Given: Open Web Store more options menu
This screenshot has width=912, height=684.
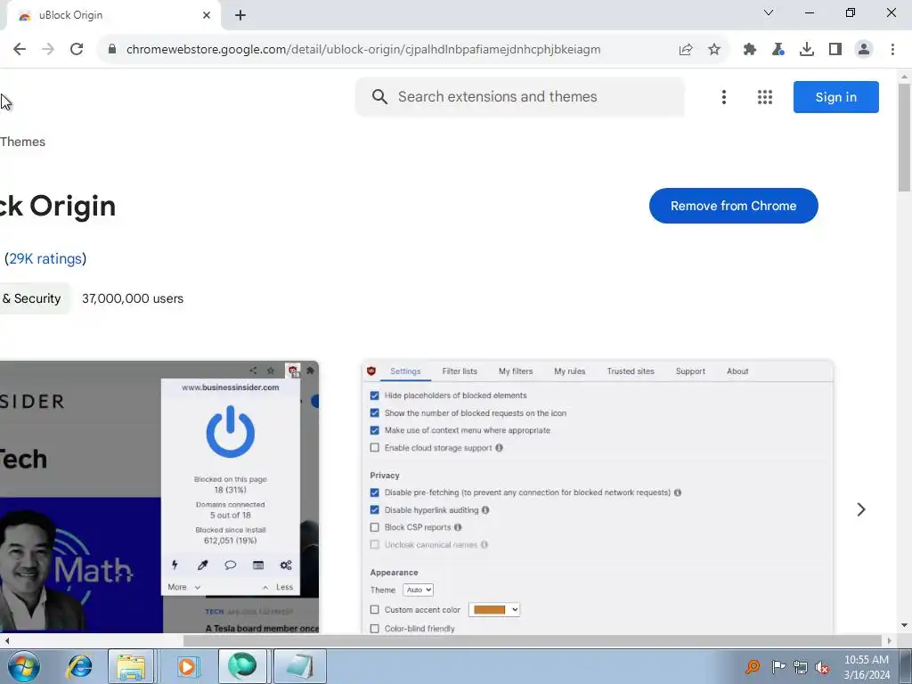Looking at the screenshot, I should click(723, 97).
